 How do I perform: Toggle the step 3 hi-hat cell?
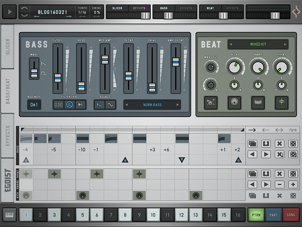54,174
